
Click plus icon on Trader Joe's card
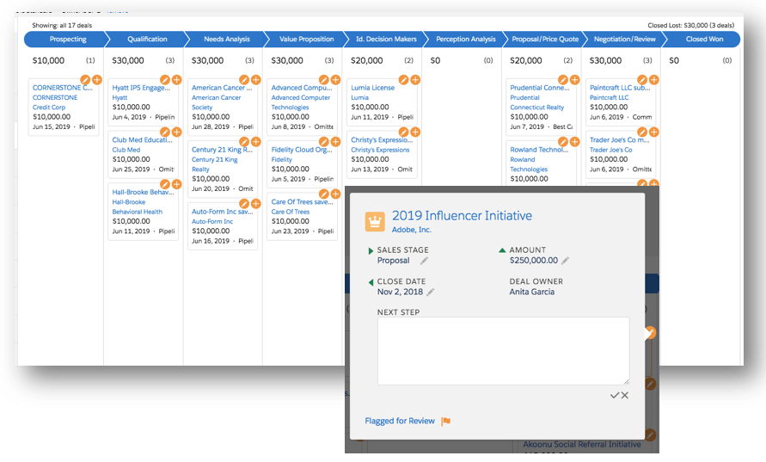pos(653,132)
